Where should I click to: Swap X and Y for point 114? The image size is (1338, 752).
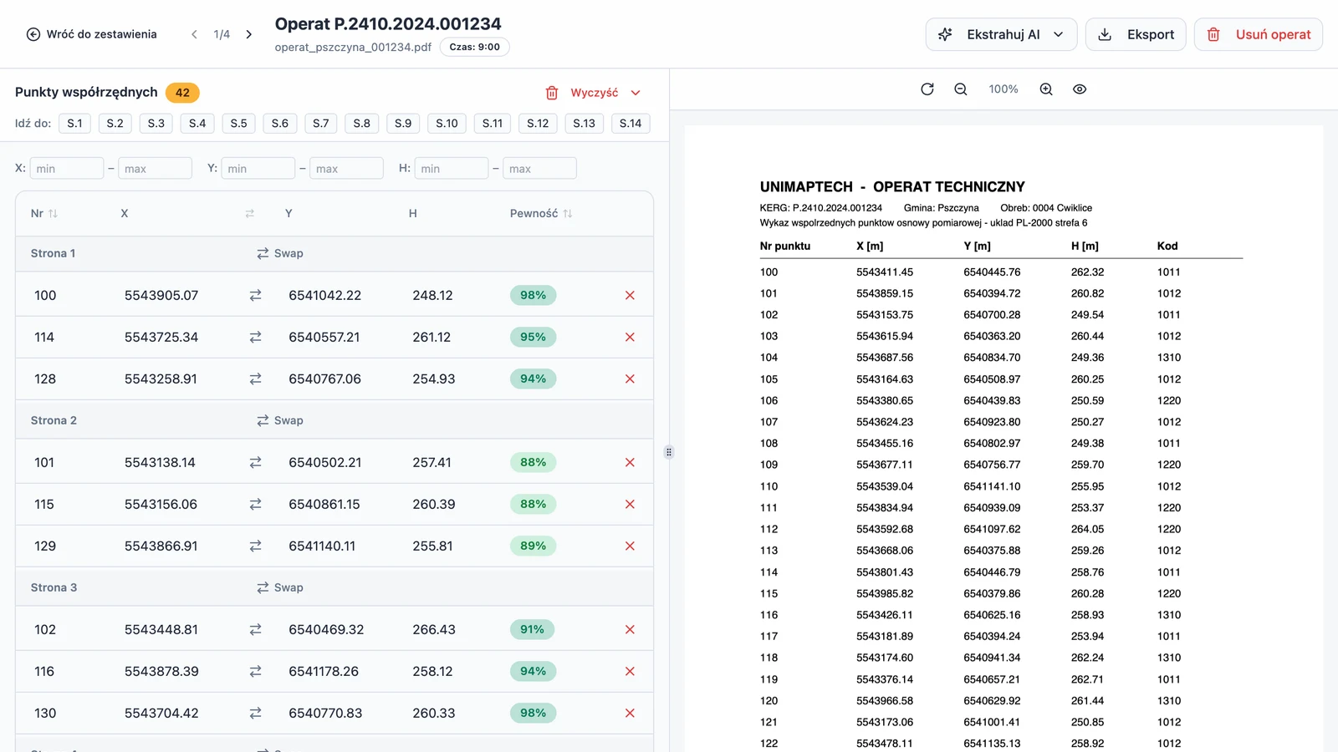[255, 338]
